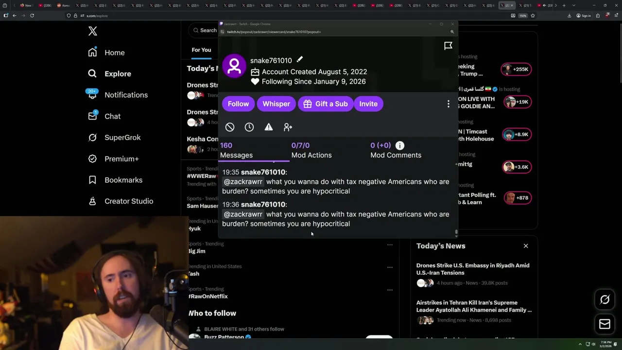Open Home in X sidebar
This screenshot has height=350, width=622.
point(106,52)
